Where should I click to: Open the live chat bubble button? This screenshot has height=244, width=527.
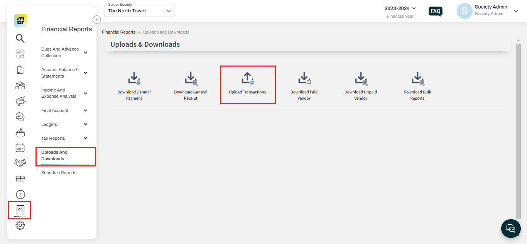510,228
